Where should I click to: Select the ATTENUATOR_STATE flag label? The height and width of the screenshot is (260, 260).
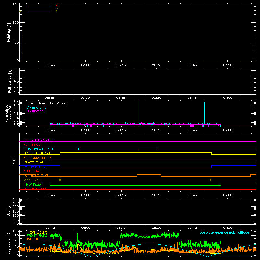pyautogui.click(x=39, y=140)
